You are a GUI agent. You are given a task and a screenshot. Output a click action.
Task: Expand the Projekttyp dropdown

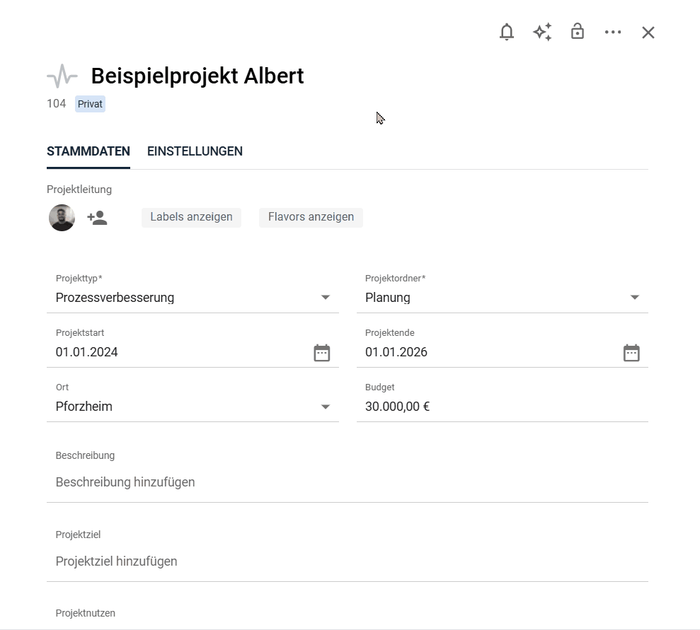point(326,298)
